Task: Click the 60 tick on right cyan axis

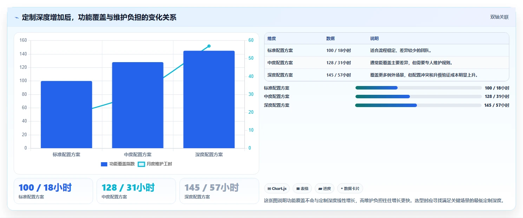Action: click(x=251, y=40)
